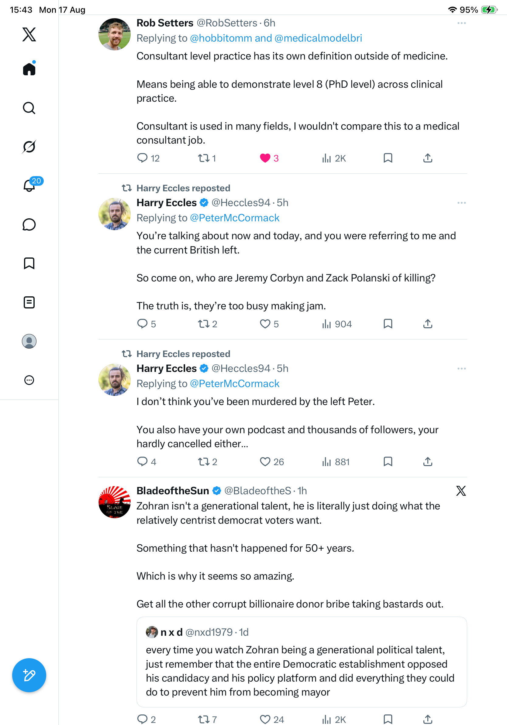The height and width of the screenshot is (725, 507).
Task: Bookmark the Harry Eccles post with 904 views
Action: click(388, 324)
